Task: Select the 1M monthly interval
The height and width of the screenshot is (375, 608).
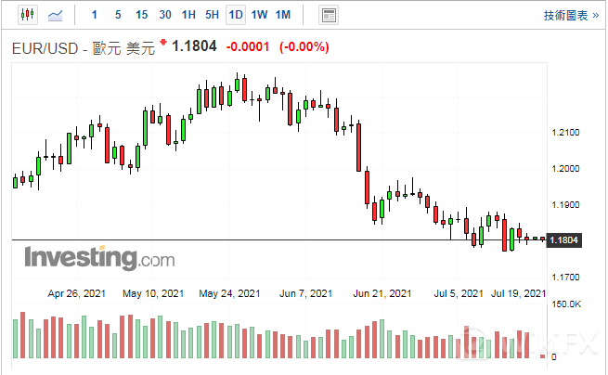Action: pos(283,15)
